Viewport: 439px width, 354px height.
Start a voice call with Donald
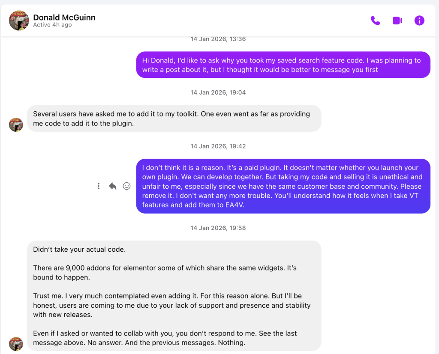375,21
